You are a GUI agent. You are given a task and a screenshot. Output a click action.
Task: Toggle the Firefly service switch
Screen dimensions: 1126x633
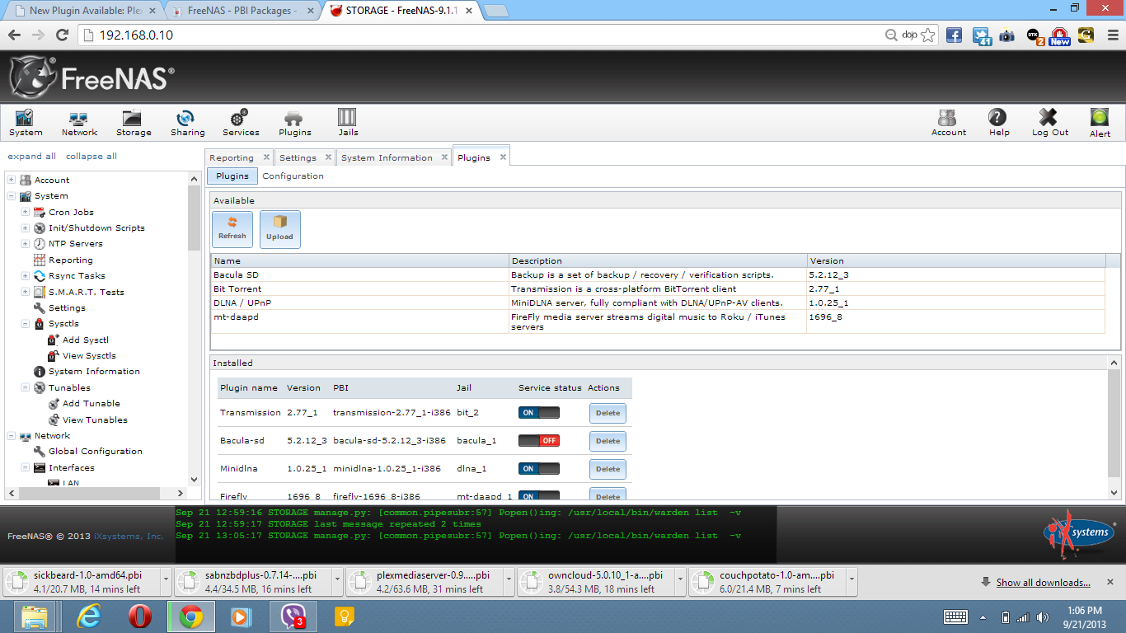click(x=538, y=496)
